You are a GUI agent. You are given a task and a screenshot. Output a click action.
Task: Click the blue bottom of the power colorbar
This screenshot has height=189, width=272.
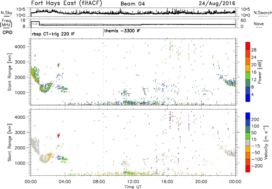coord(248,98)
